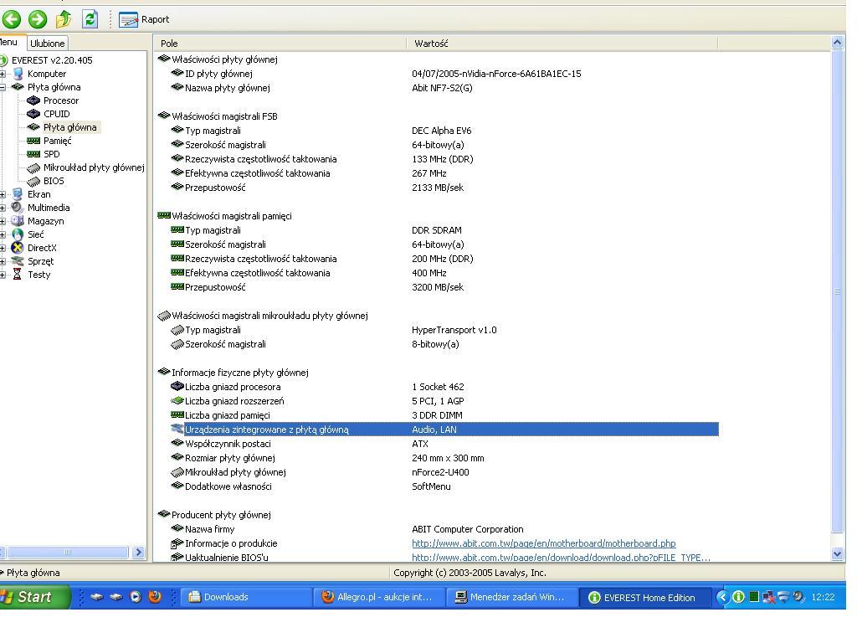Select the CPUID chip icon in tree
Image resolution: width=857 pixels, height=643 pixels.
[x=33, y=114]
